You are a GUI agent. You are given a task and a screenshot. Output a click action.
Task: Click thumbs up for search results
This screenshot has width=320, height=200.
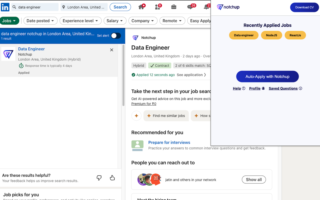point(112,178)
